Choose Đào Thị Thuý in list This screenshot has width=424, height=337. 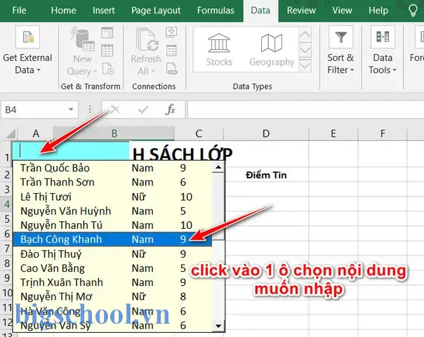coord(112,253)
